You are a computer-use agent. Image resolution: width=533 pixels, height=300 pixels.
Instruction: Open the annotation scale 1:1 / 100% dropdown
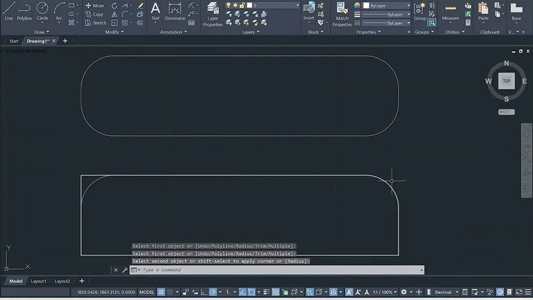(x=385, y=292)
